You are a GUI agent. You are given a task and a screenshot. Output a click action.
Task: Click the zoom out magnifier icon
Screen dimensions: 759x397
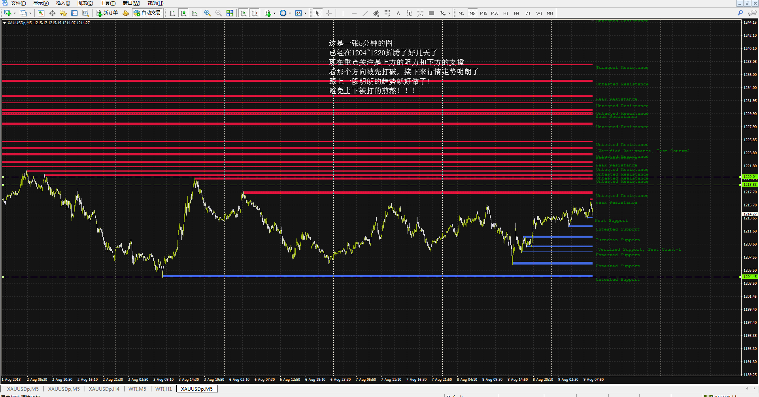pyautogui.click(x=219, y=13)
